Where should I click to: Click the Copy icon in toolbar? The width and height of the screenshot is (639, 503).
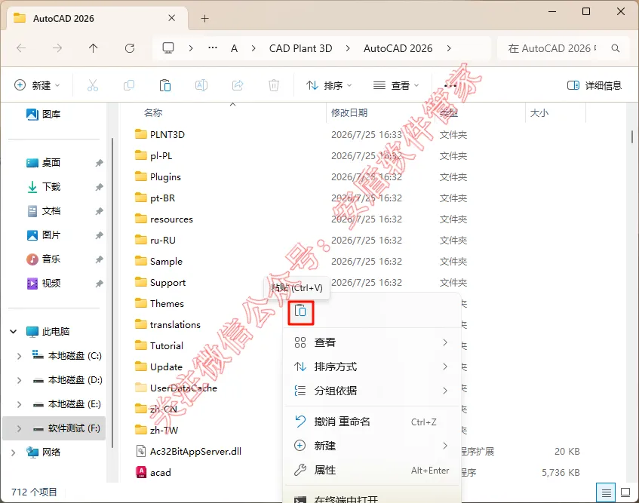pyautogui.click(x=129, y=85)
